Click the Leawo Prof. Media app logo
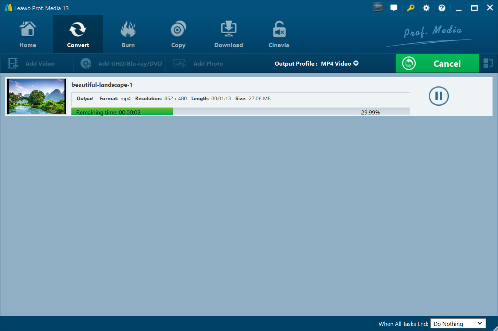 [8, 8]
